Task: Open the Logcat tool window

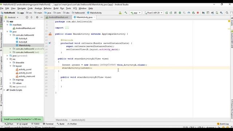Action: click(x=22, y=124)
